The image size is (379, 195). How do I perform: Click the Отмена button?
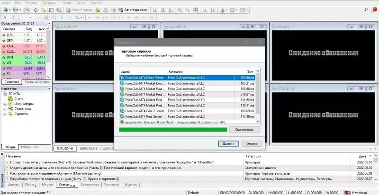(x=252, y=143)
